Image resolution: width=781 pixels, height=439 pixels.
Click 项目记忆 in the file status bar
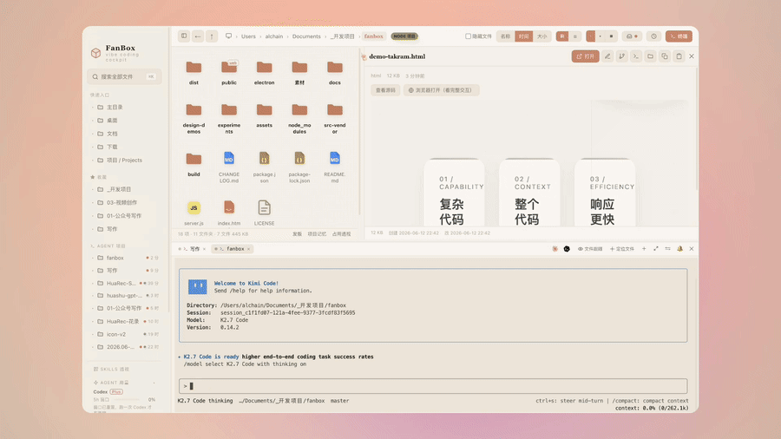coord(316,234)
